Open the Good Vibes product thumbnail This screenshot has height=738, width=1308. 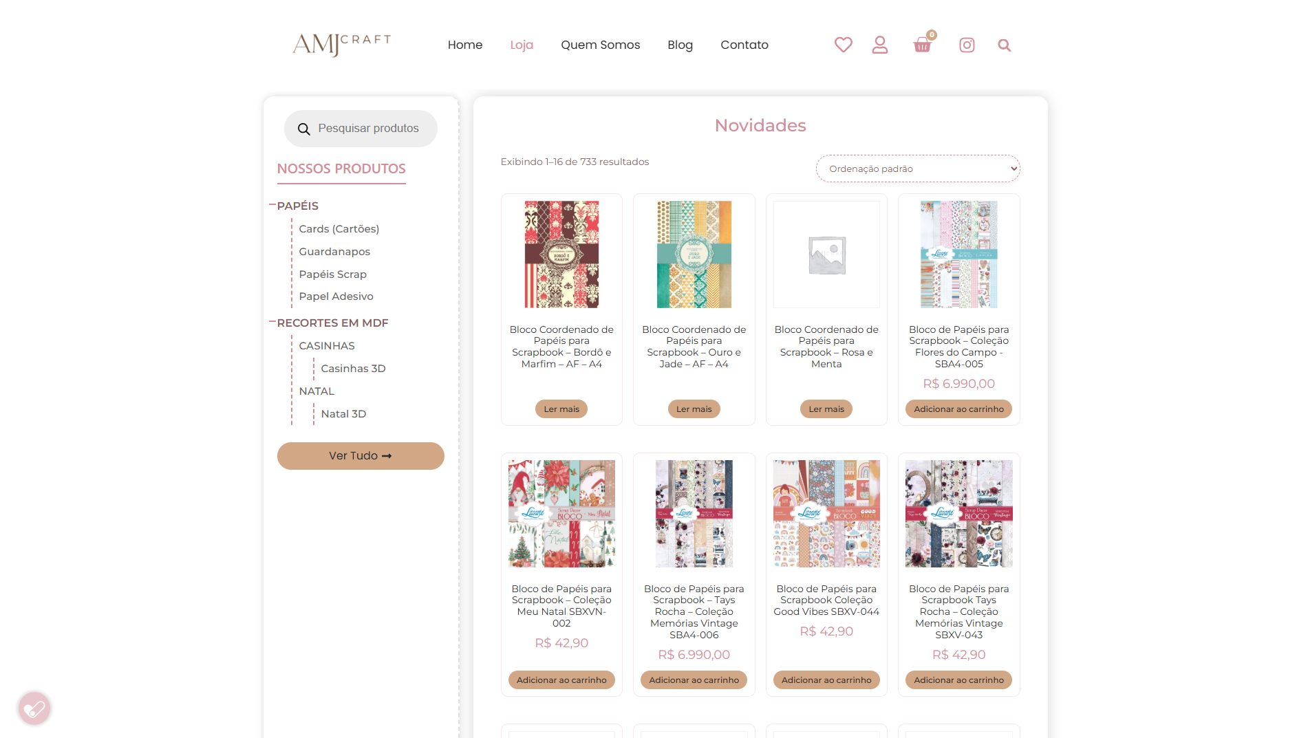point(826,514)
